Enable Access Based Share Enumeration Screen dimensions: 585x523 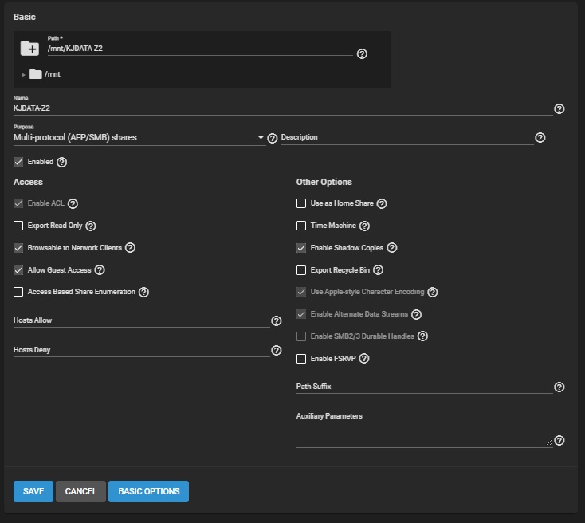pos(18,292)
